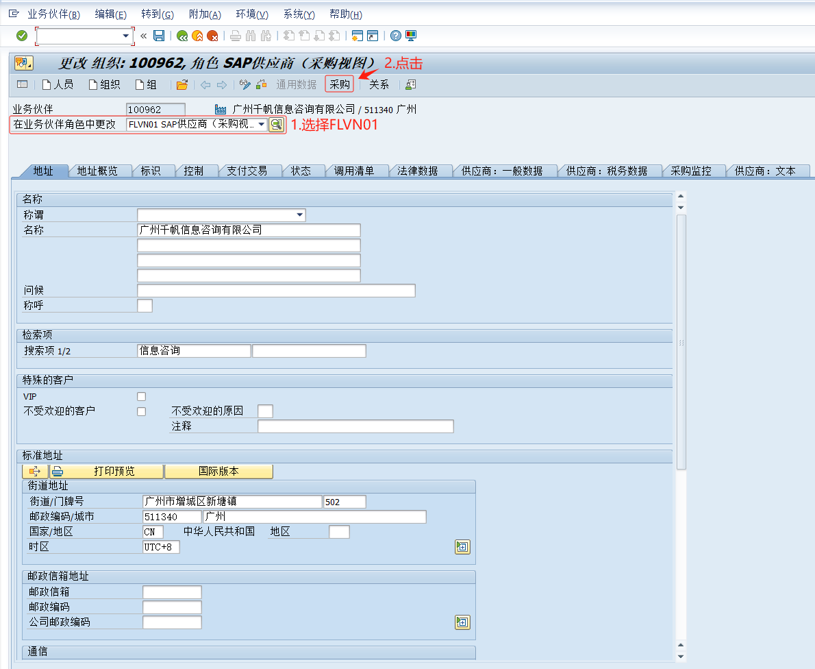
Task: Click the First Page icon
Action: (x=289, y=36)
